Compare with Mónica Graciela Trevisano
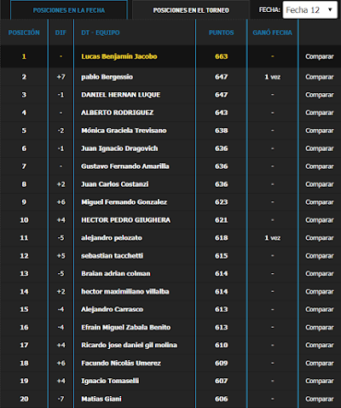341x408 pixels. 320,131
